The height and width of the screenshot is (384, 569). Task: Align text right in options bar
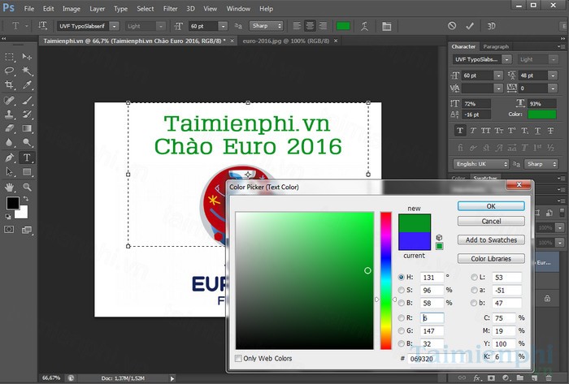[323, 26]
